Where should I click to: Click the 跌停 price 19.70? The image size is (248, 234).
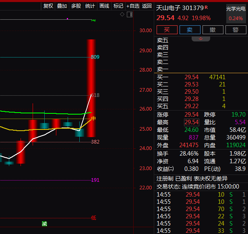coord(238,115)
